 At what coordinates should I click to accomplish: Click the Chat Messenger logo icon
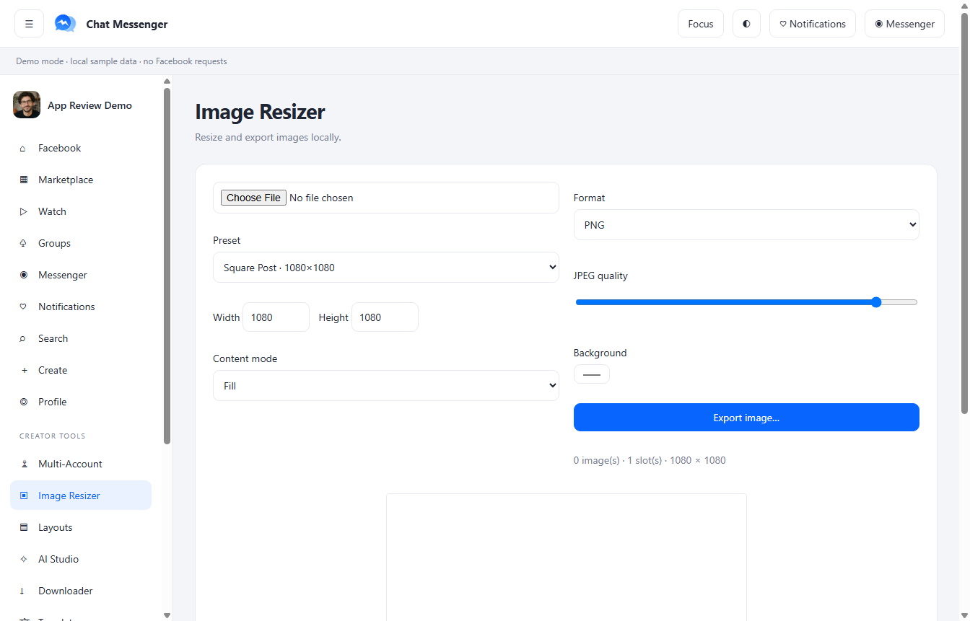pyautogui.click(x=65, y=24)
